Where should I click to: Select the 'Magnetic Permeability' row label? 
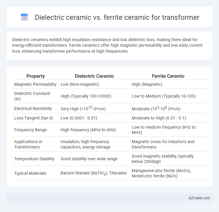(35, 84)
